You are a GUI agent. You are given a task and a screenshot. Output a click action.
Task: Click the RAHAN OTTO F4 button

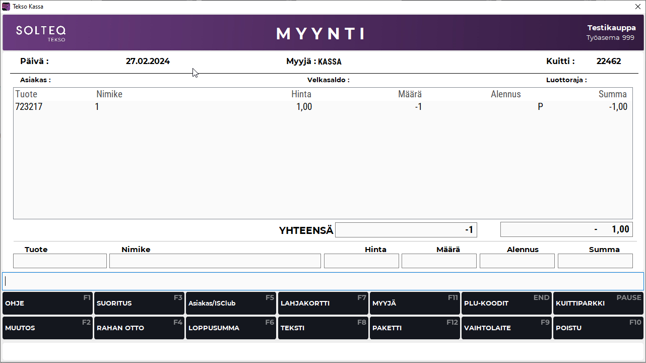(x=139, y=328)
